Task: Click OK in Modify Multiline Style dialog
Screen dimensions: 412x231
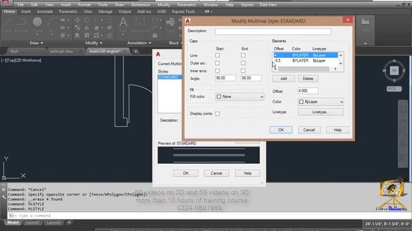Action: coord(281,130)
